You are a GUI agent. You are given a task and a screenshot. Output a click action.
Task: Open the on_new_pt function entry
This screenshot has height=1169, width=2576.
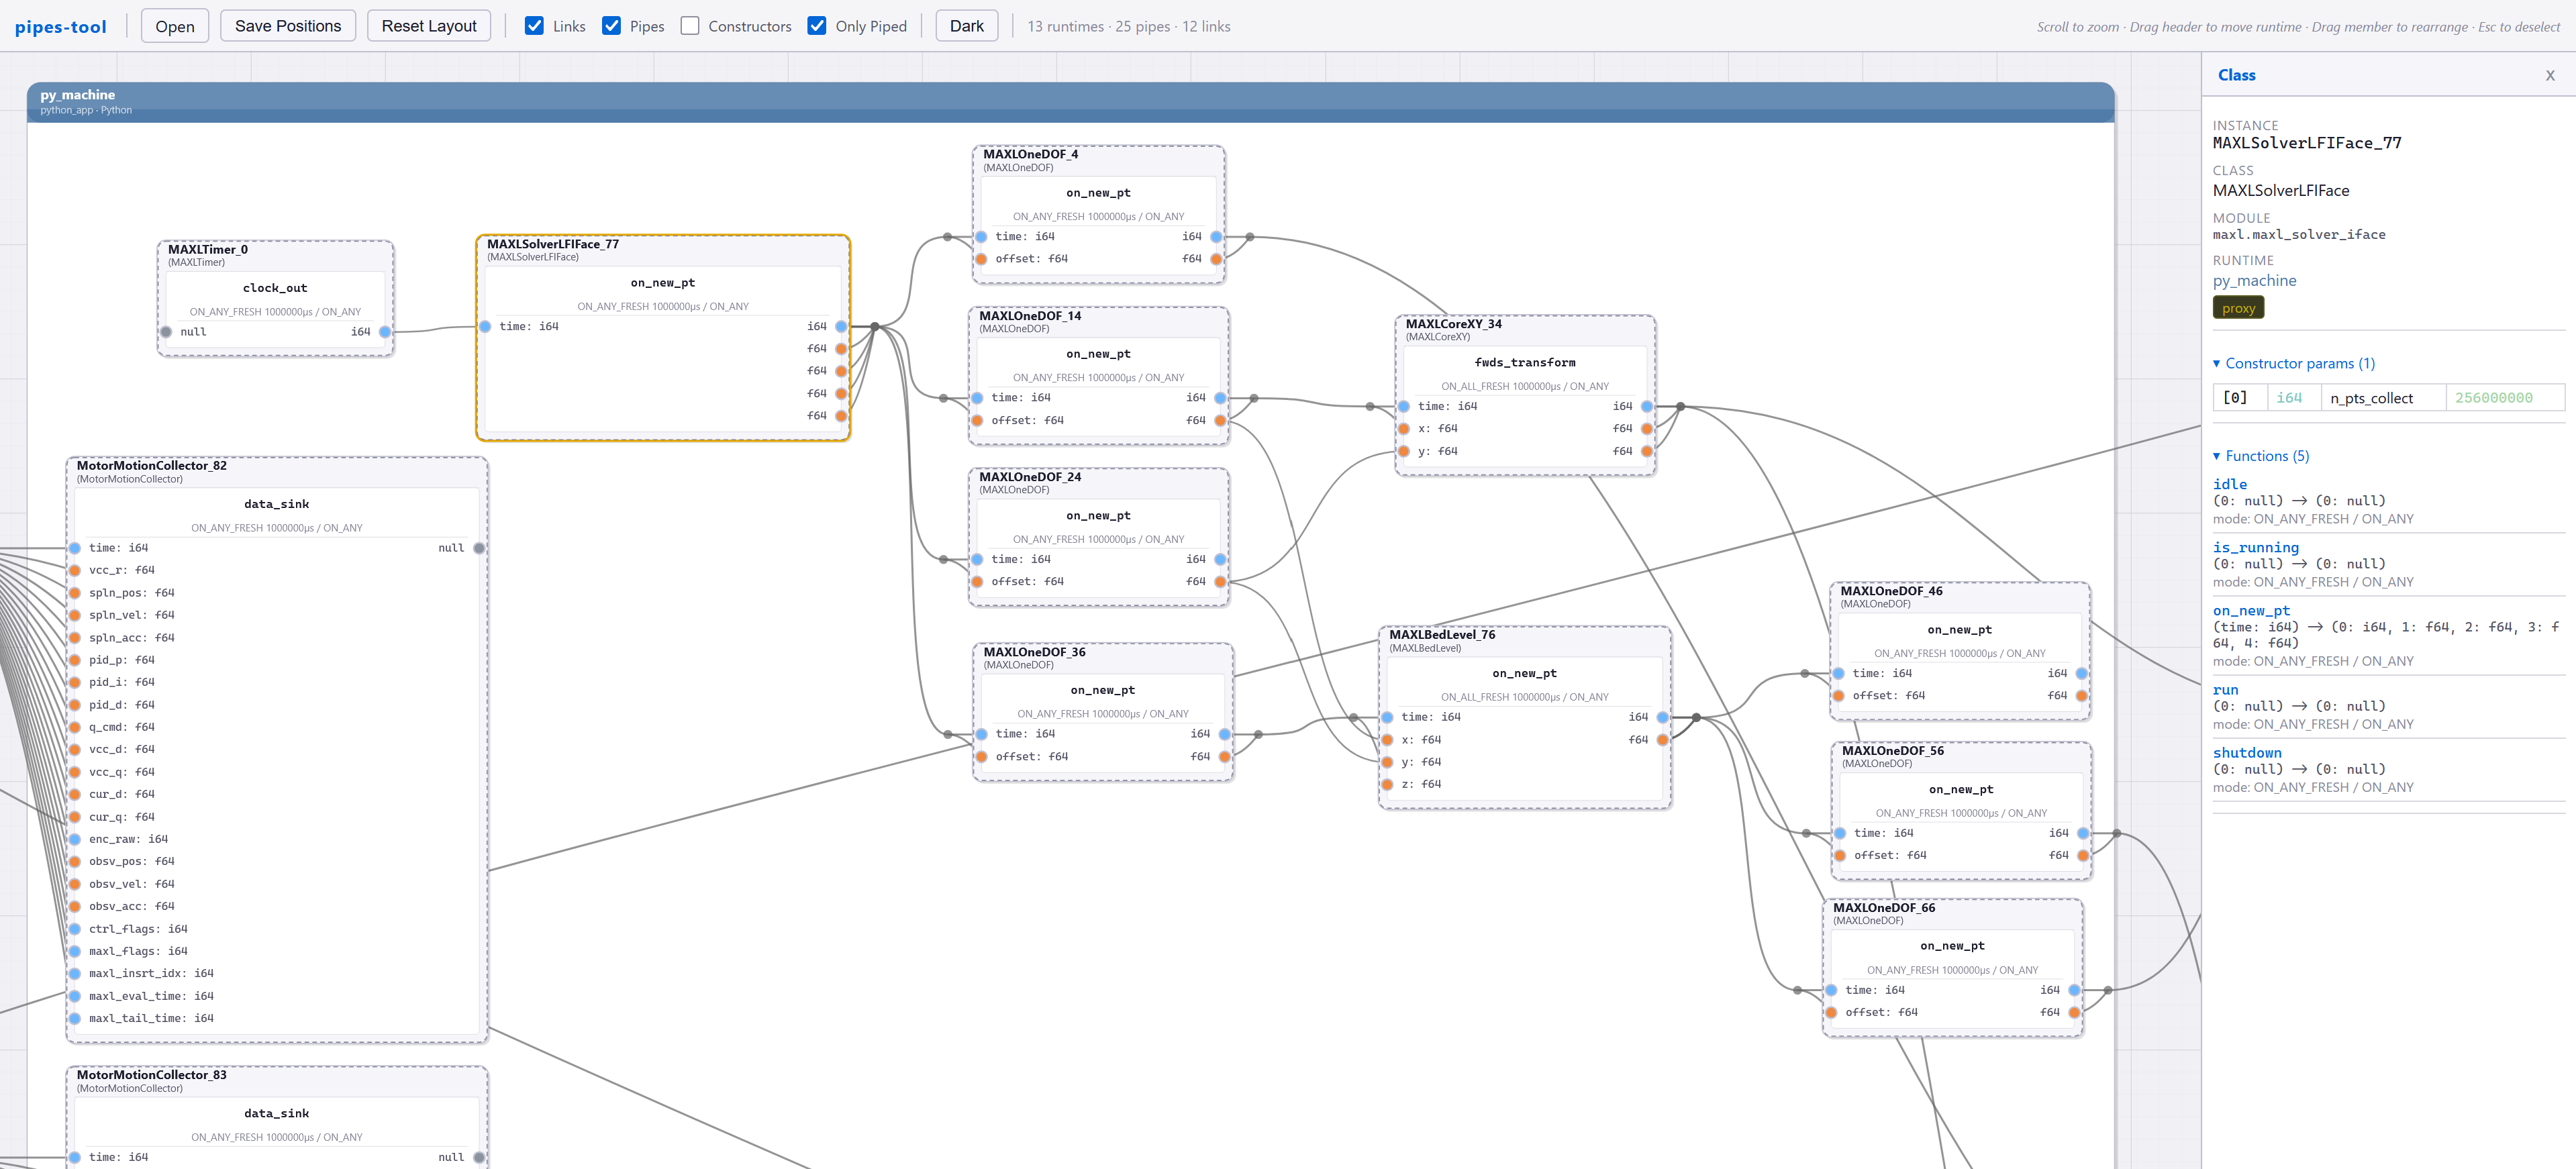(2251, 611)
